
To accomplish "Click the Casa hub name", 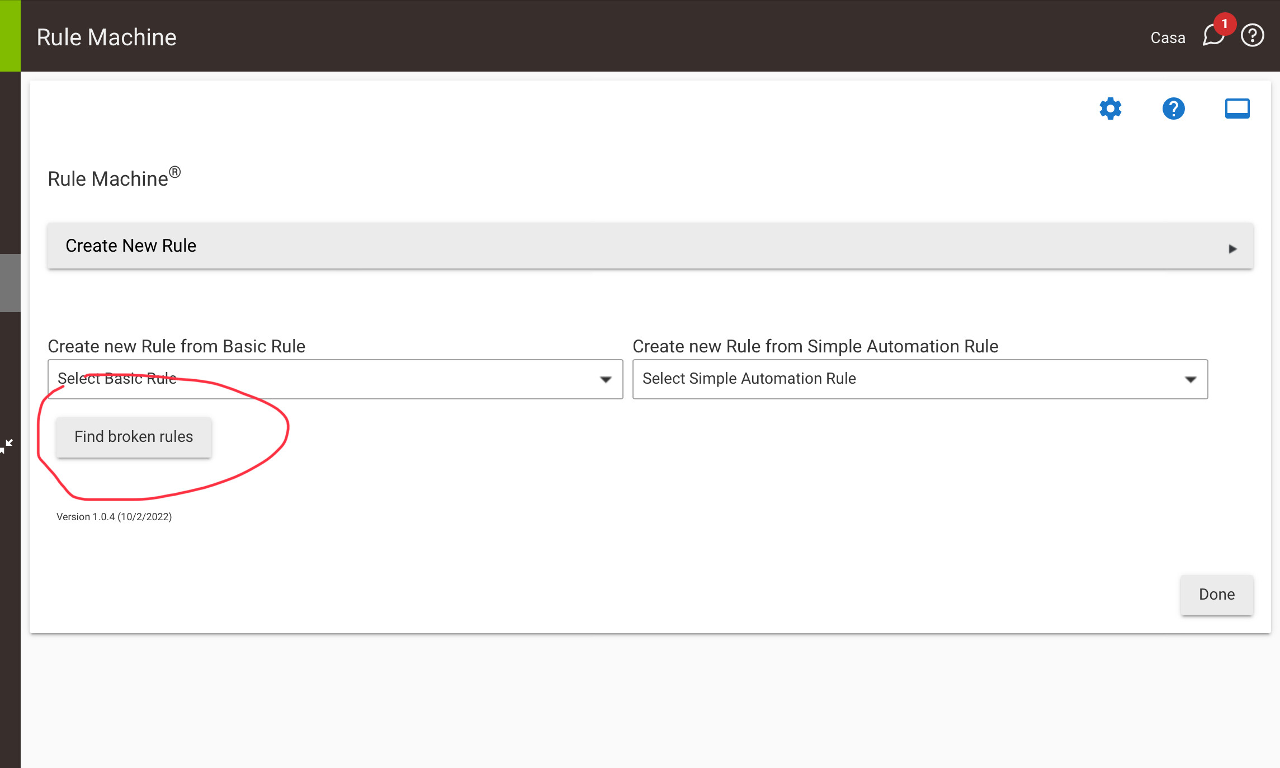I will click(x=1168, y=37).
